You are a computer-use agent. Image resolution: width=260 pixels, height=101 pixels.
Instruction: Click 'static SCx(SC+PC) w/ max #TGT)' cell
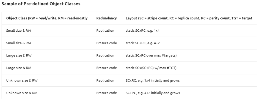click(x=151, y=68)
